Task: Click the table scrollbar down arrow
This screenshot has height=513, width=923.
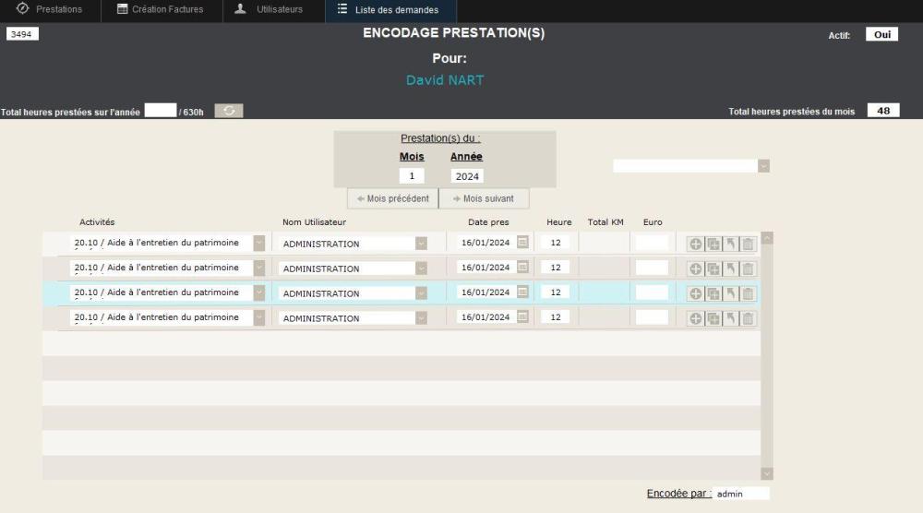Action: pos(767,472)
